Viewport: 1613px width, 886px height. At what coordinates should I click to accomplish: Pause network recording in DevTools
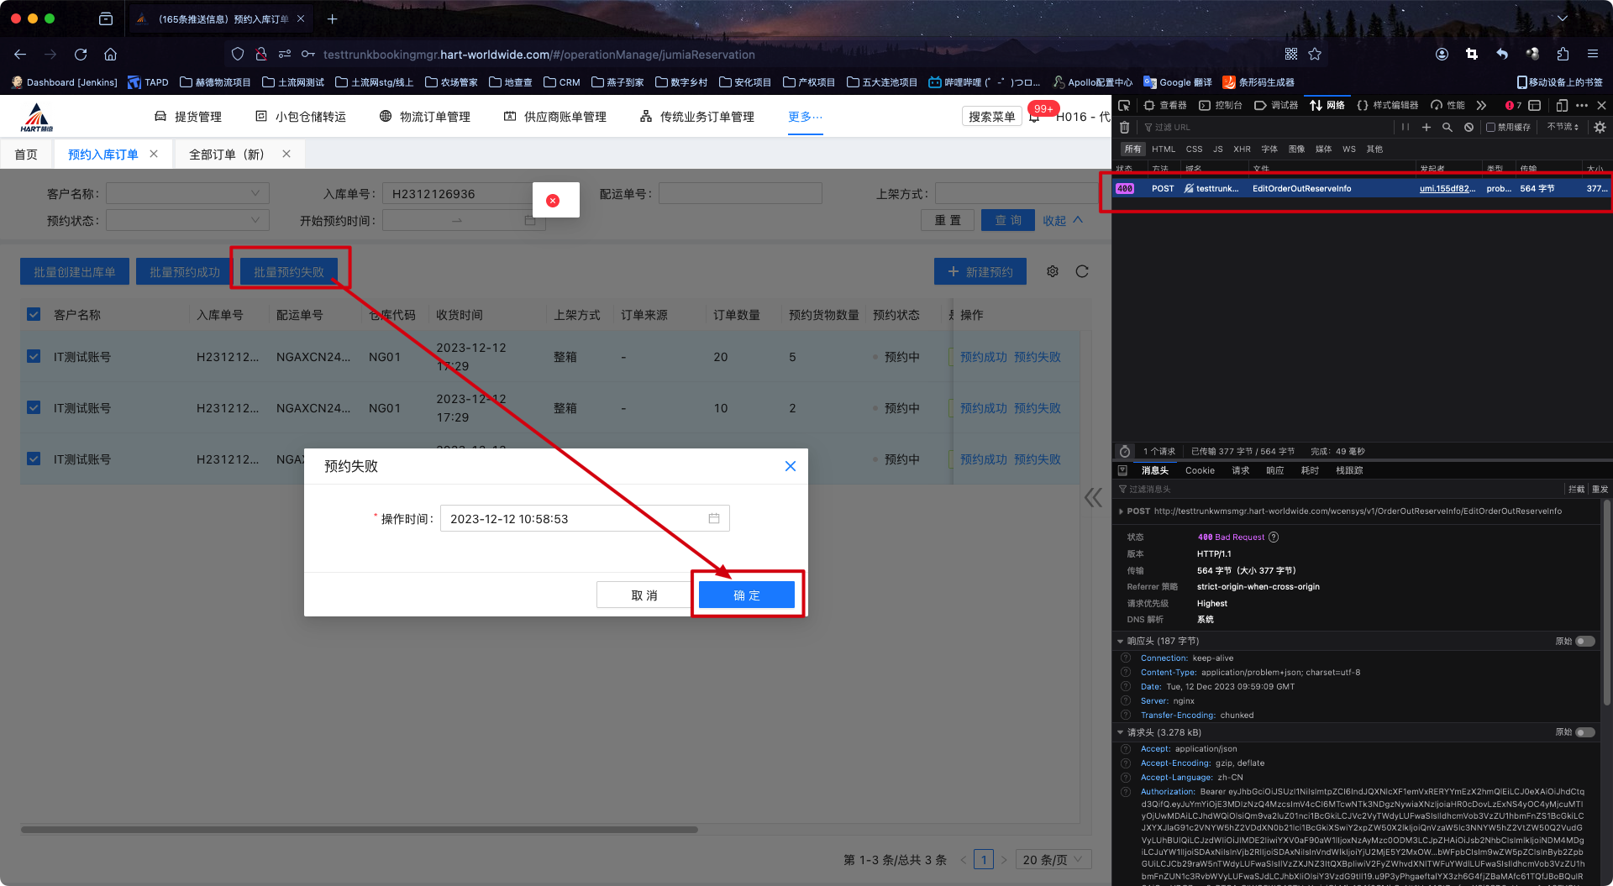[1405, 128]
